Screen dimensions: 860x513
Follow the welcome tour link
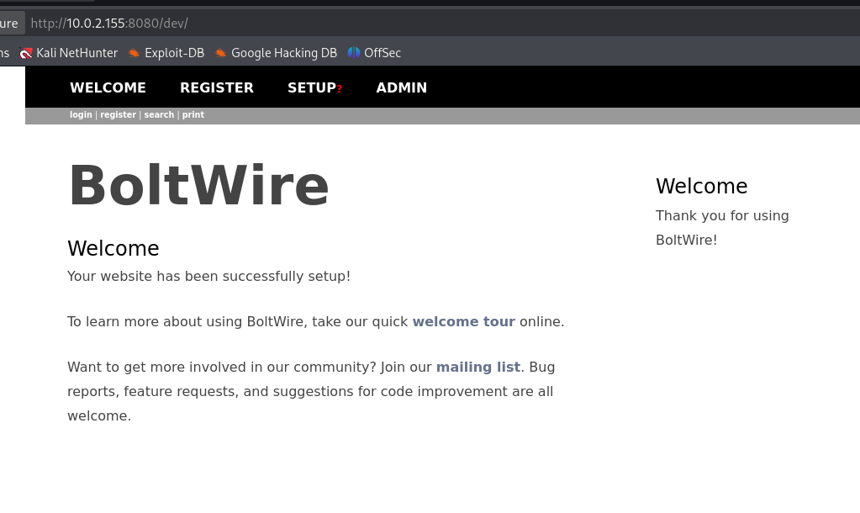[x=463, y=321]
